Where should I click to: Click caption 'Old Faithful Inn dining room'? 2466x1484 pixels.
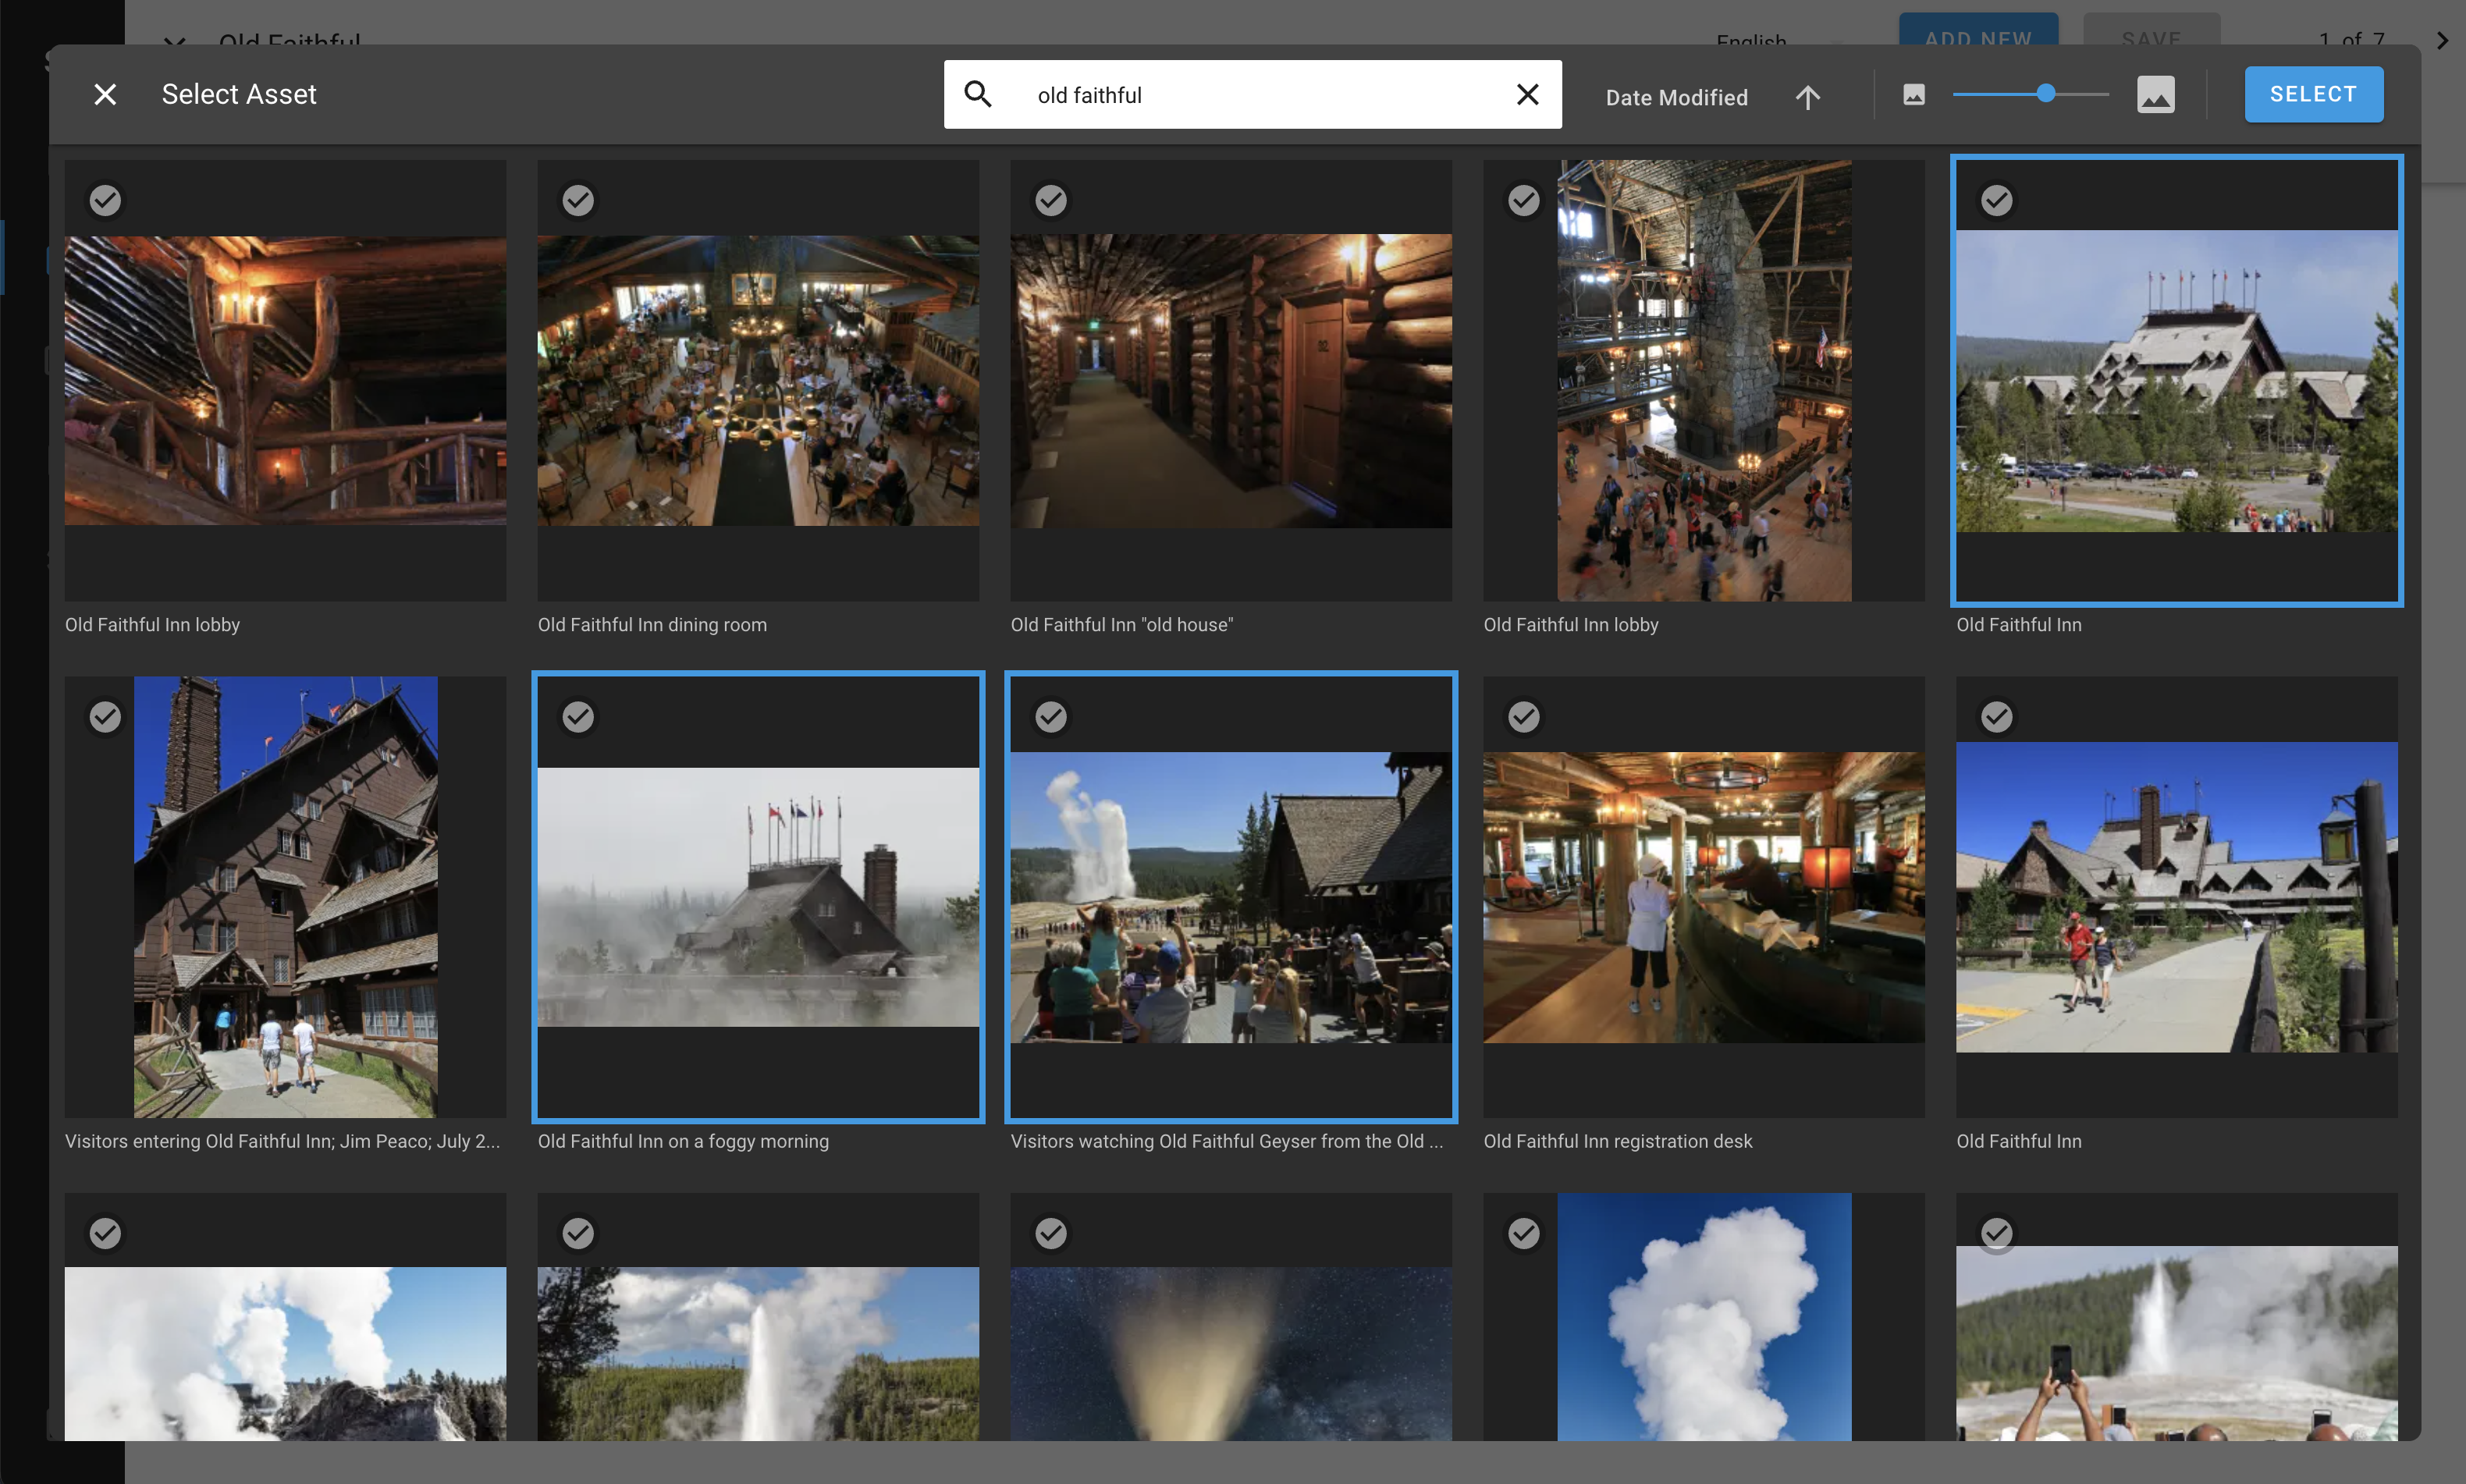click(652, 625)
